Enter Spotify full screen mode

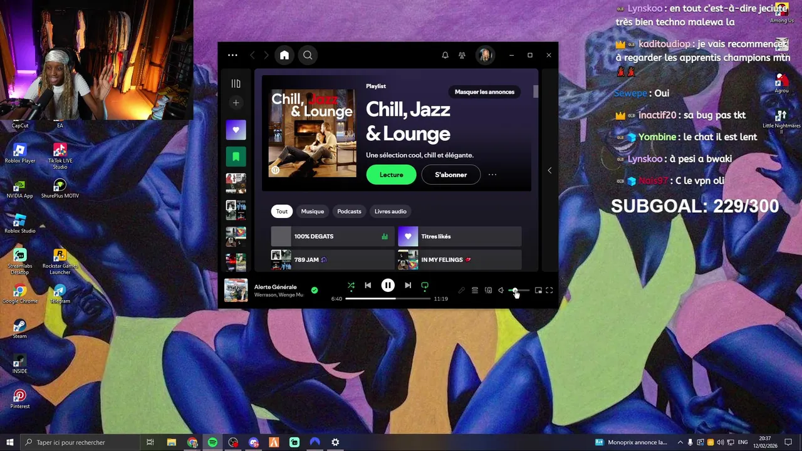[549, 291]
